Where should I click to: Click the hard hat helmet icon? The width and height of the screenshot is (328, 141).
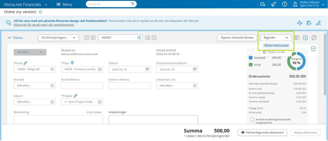pyautogui.click(x=309, y=23)
